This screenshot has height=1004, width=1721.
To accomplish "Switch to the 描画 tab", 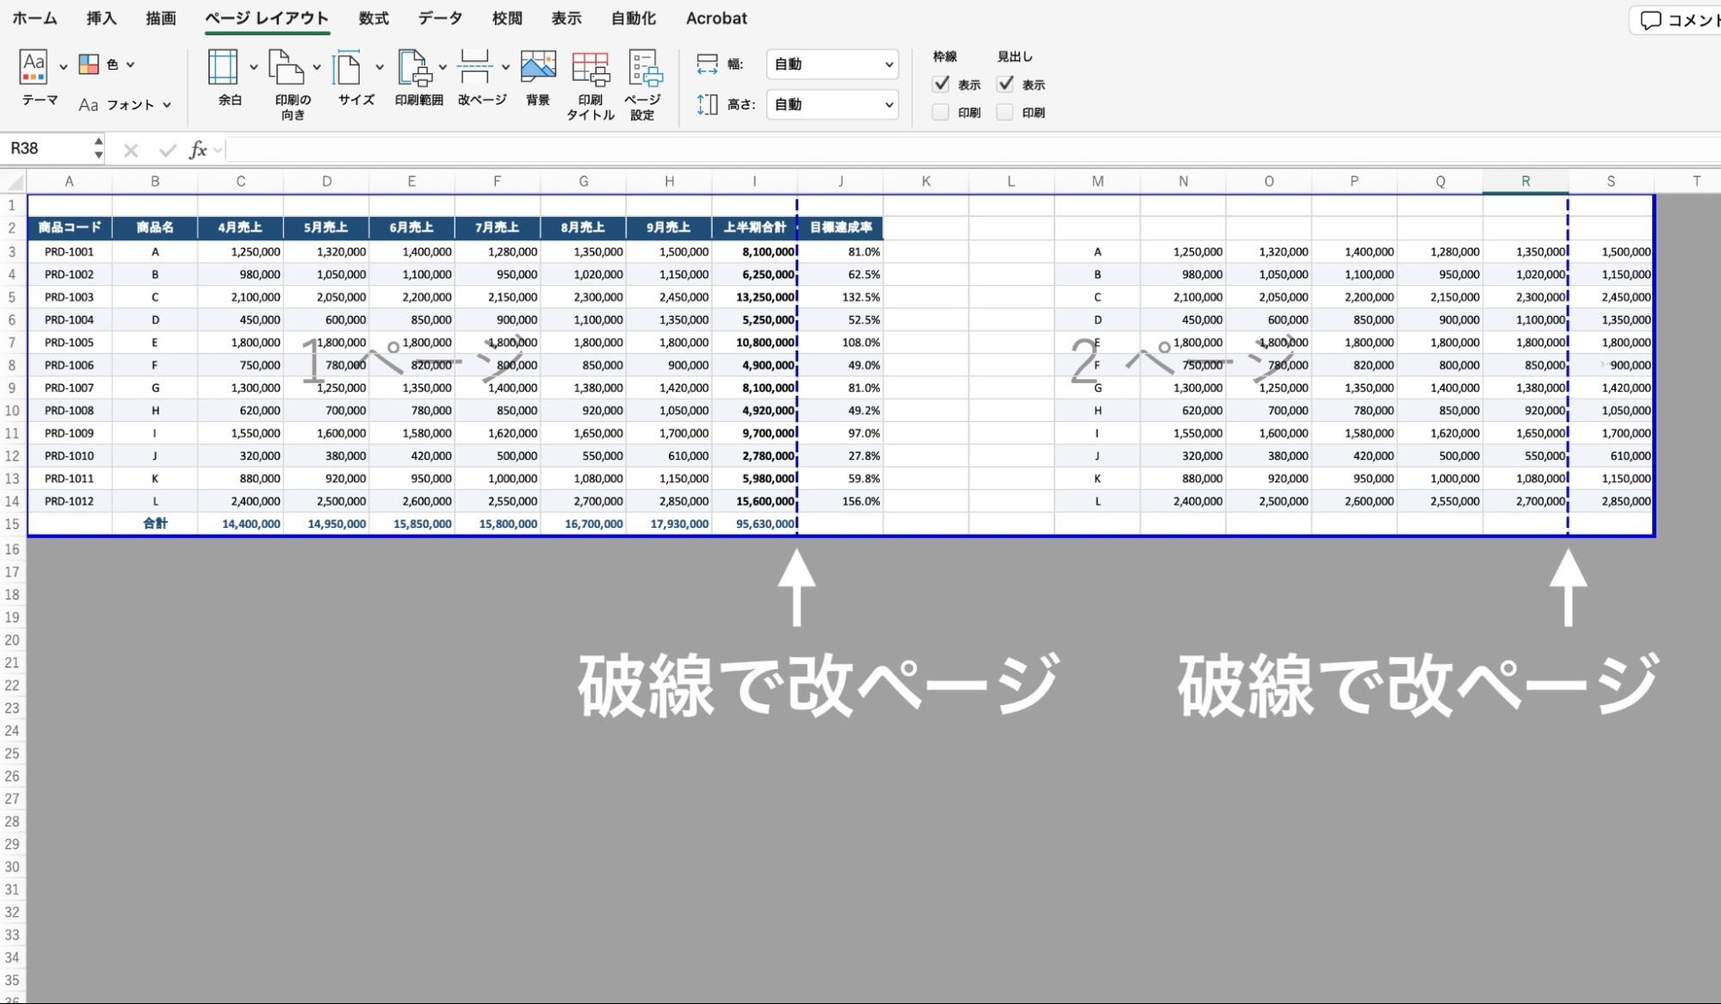I will 161,18.
